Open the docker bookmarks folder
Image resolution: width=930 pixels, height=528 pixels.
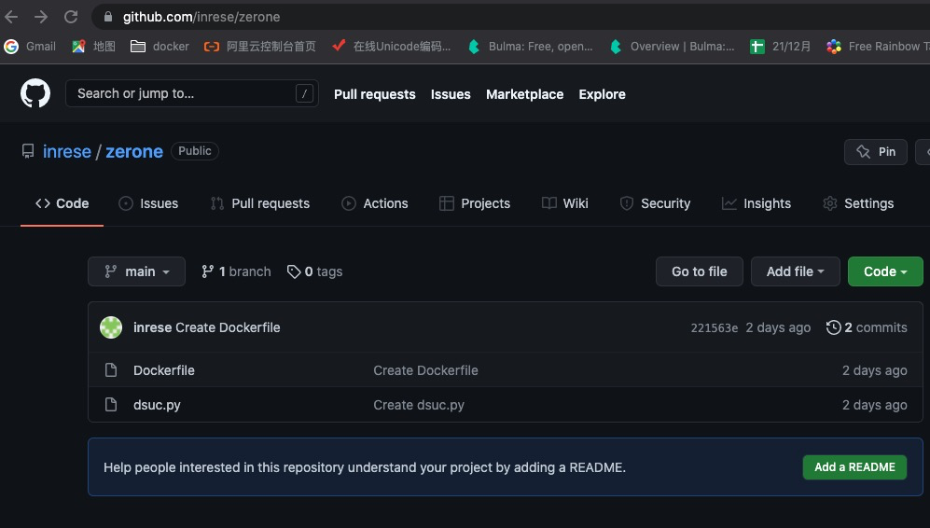pyautogui.click(x=160, y=46)
